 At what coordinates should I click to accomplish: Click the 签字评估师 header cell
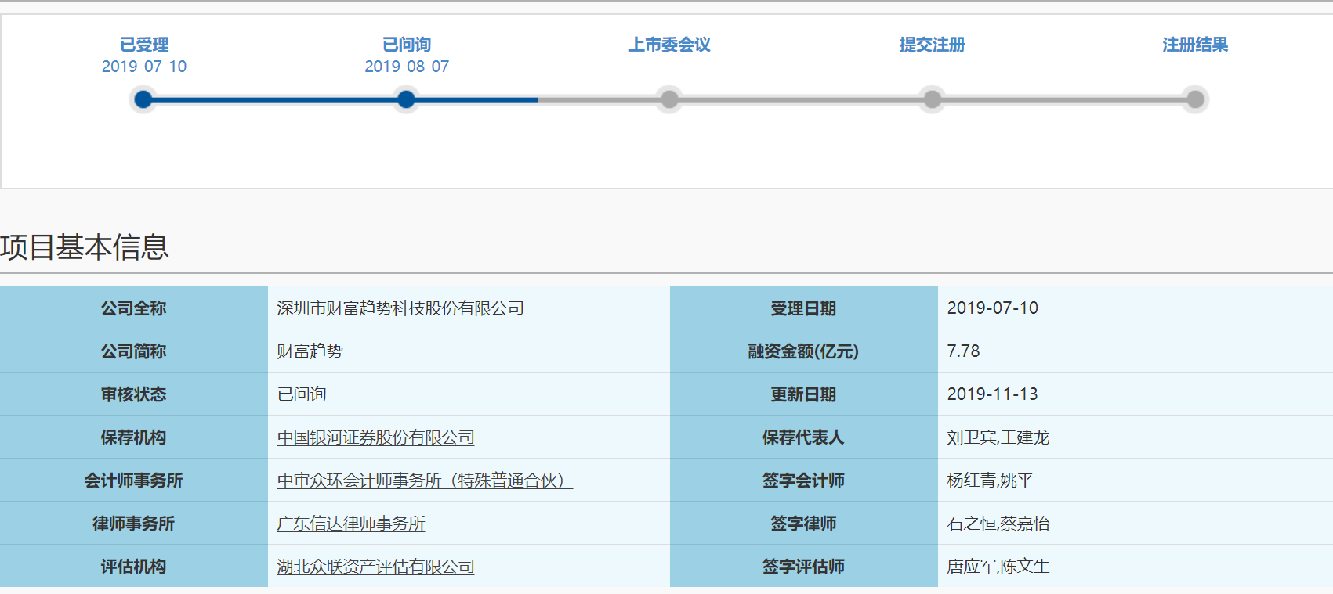pyautogui.click(x=804, y=566)
